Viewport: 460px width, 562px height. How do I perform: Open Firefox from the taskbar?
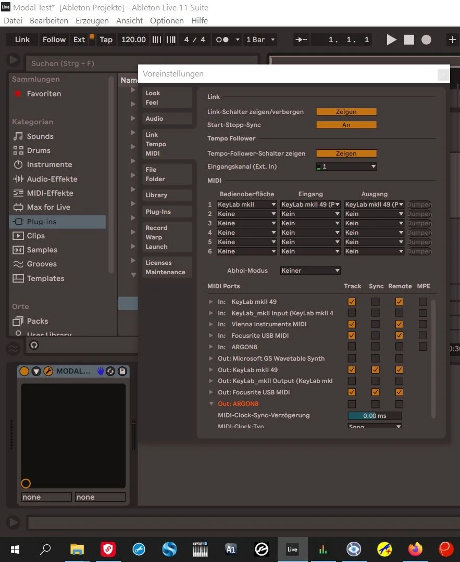(415, 549)
